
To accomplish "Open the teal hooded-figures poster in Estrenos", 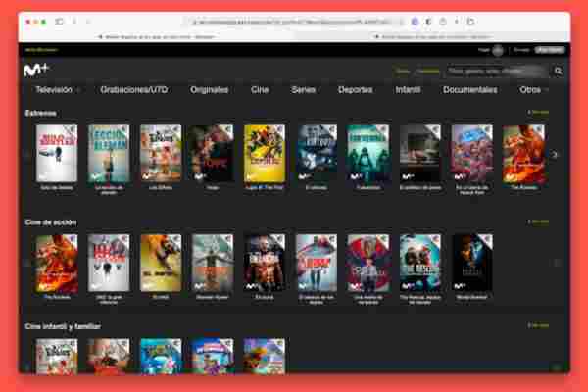I will click(x=368, y=154).
